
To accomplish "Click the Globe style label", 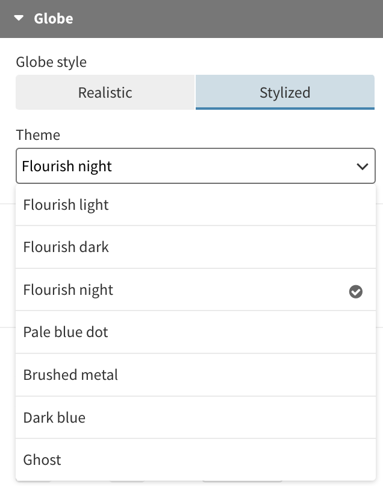I will tap(50, 62).
